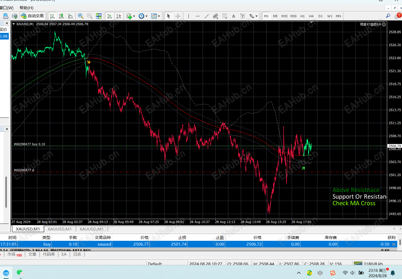Toggle chart auto scroll button
Viewport: 402px width, 279px height.
tap(110, 16)
